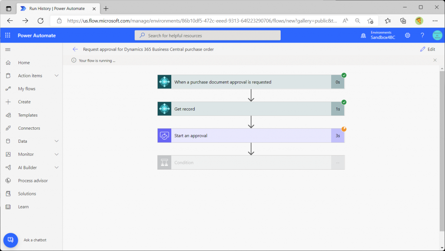Screen dimensions: 445x251
Task: Click the Start an approval step icon
Action: tap(164, 136)
